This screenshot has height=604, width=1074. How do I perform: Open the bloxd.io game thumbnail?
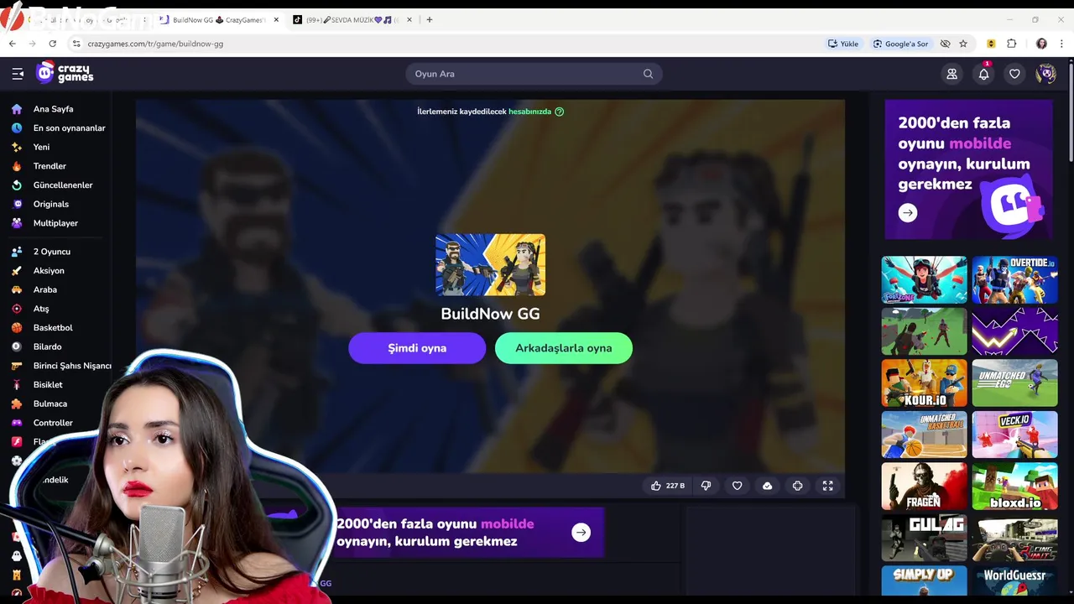pyautogui.click(x=1014, y=487)
